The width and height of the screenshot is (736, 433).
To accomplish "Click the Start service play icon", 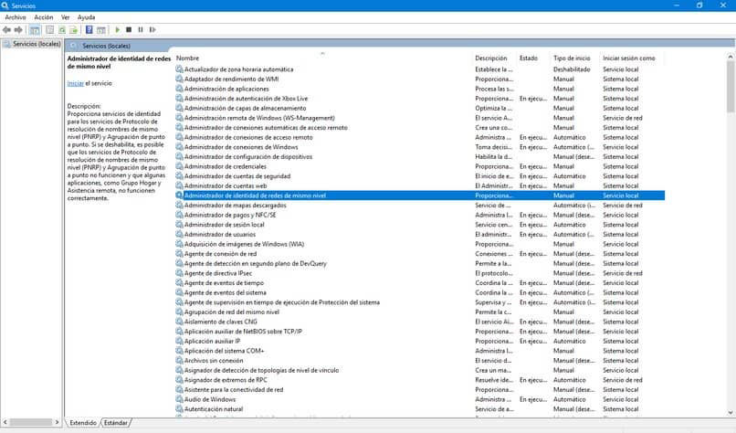I will pyautogui.click(x=117, y=29).
